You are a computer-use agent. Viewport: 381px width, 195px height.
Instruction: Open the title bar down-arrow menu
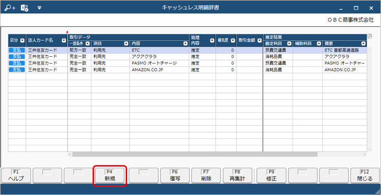pyautogui.click(x=40, y=8)
